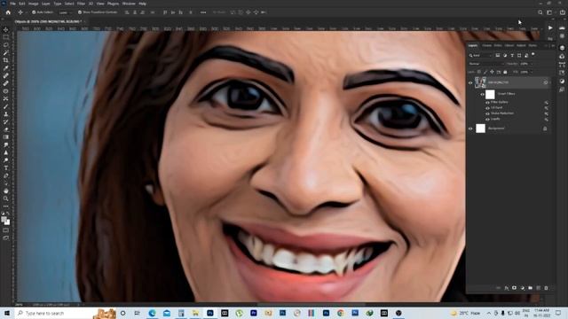The image size is (568, 319).
Task: Select the Eyedropper tool
Action: 6,68
